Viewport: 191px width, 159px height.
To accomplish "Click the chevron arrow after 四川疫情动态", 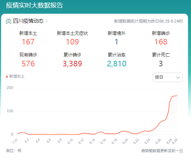I will point(46,21).
